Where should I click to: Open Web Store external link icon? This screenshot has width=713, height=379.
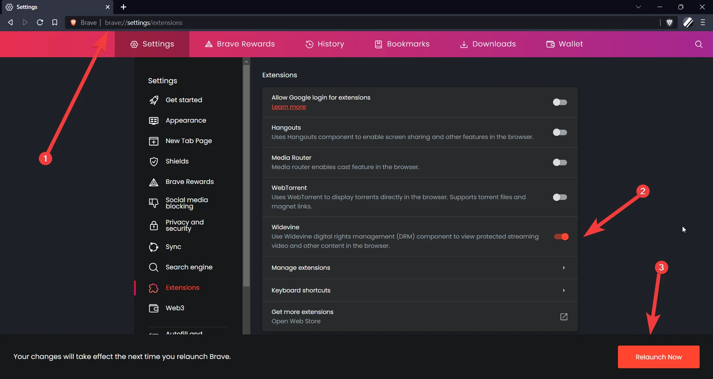(x=564, y=317)
